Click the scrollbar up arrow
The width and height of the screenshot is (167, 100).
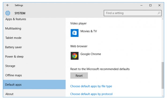(x=163, y=19)
